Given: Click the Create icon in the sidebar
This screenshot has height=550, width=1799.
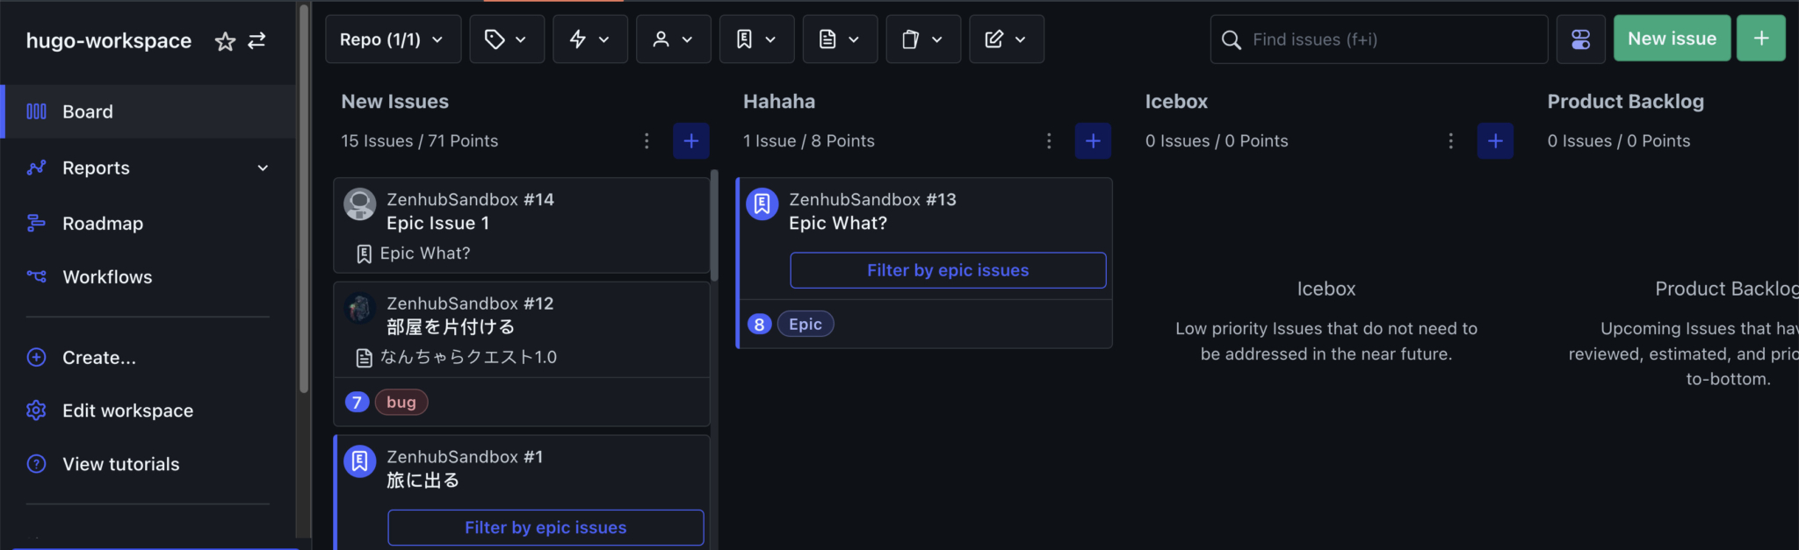Looking at the screenshot, I should pyautogui.click(x=36, y=357).
